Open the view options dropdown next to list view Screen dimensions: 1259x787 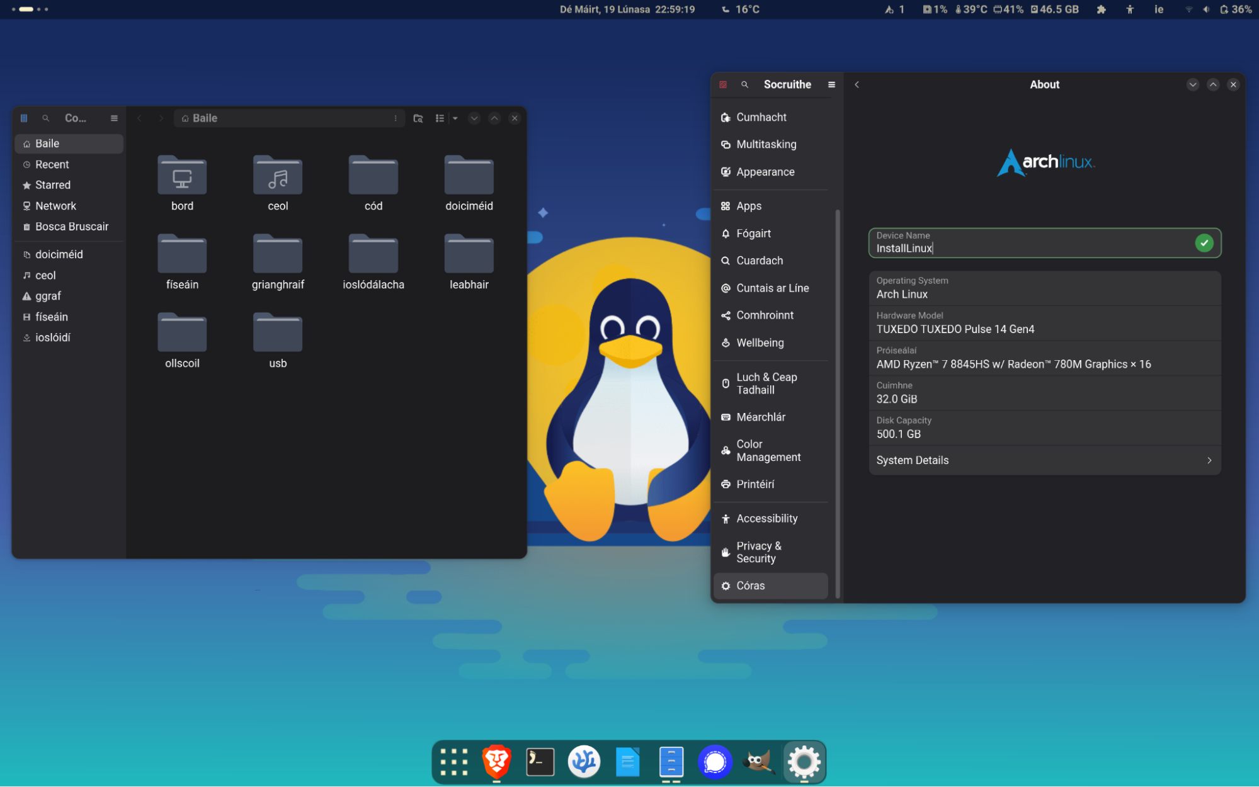pos(455,118)
